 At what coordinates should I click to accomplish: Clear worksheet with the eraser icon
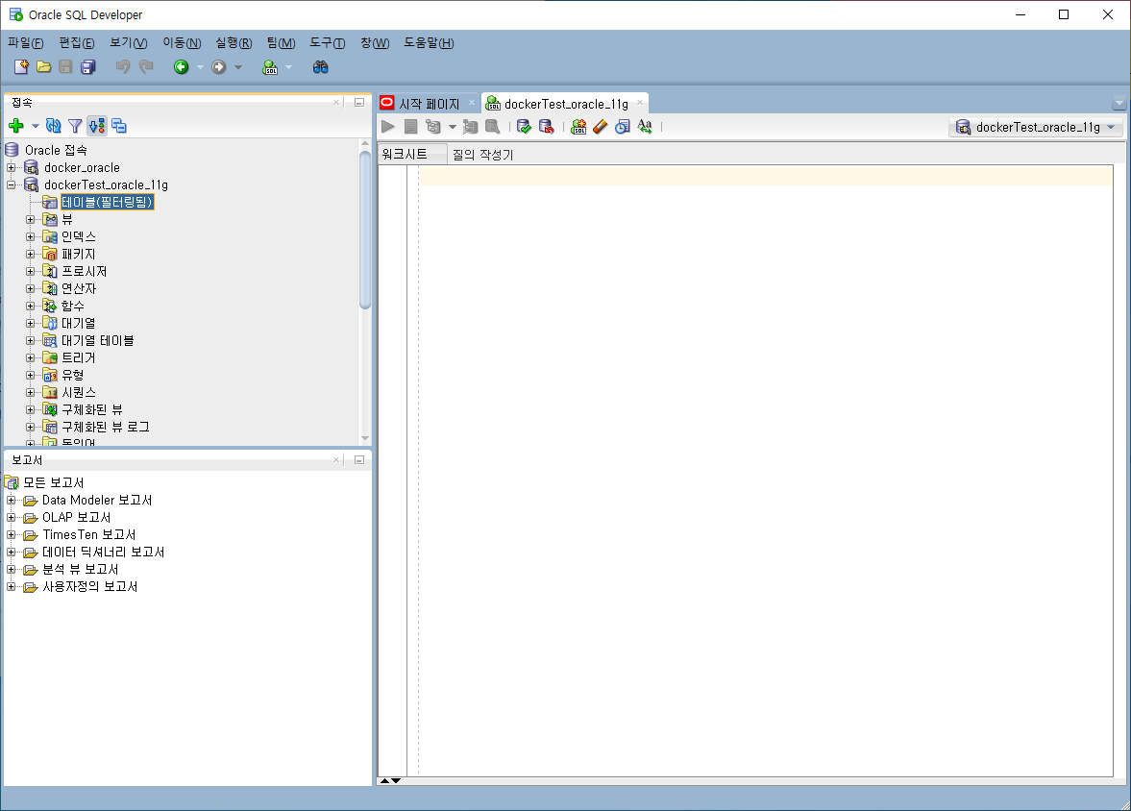pos(601,127)
